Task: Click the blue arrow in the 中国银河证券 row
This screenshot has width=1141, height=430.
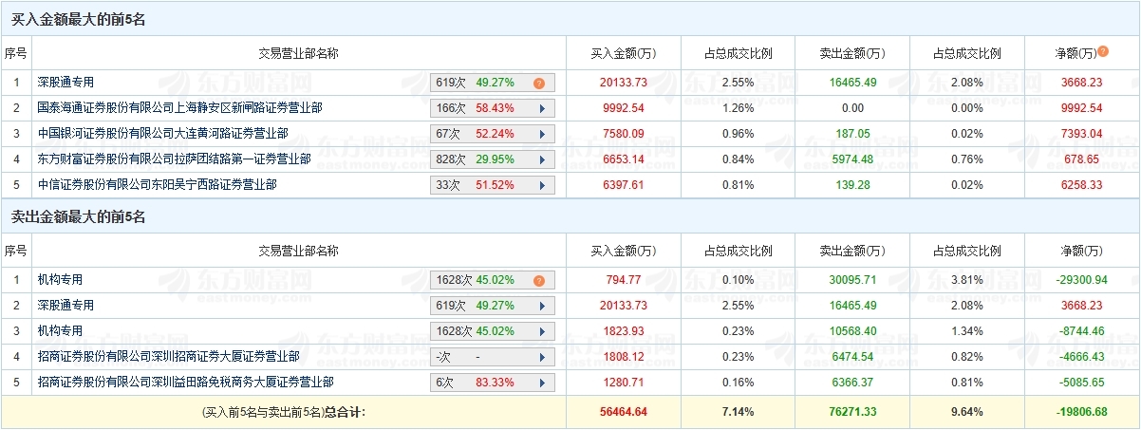Action: pos(542,134)
